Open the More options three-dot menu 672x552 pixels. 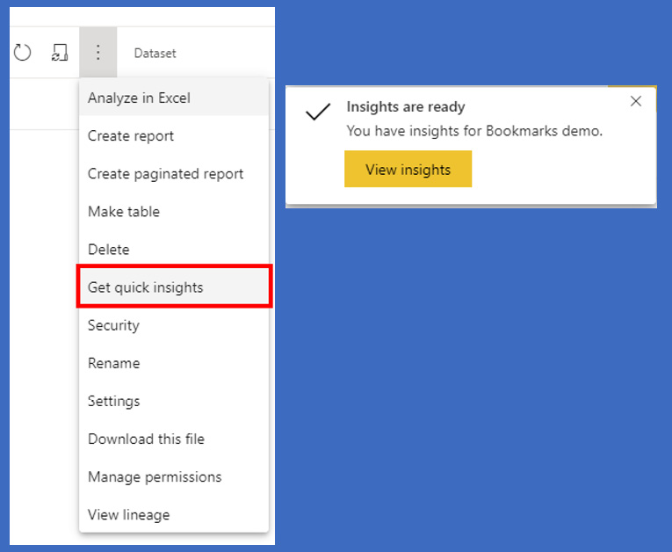click(x=98, y=53)
